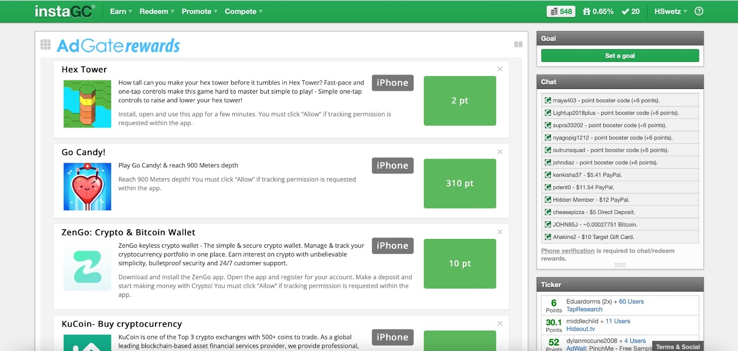This screenshot has width=738, height=351.
Task: Click the icon beside nyagopig1212 chat entry
Action: (x=548, y=138)
